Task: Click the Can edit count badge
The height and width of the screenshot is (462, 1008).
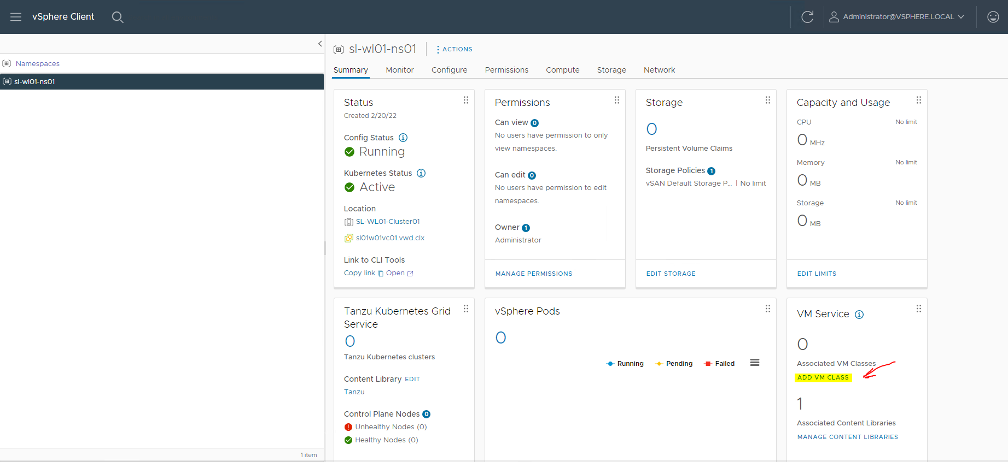Action: [532, 176]
